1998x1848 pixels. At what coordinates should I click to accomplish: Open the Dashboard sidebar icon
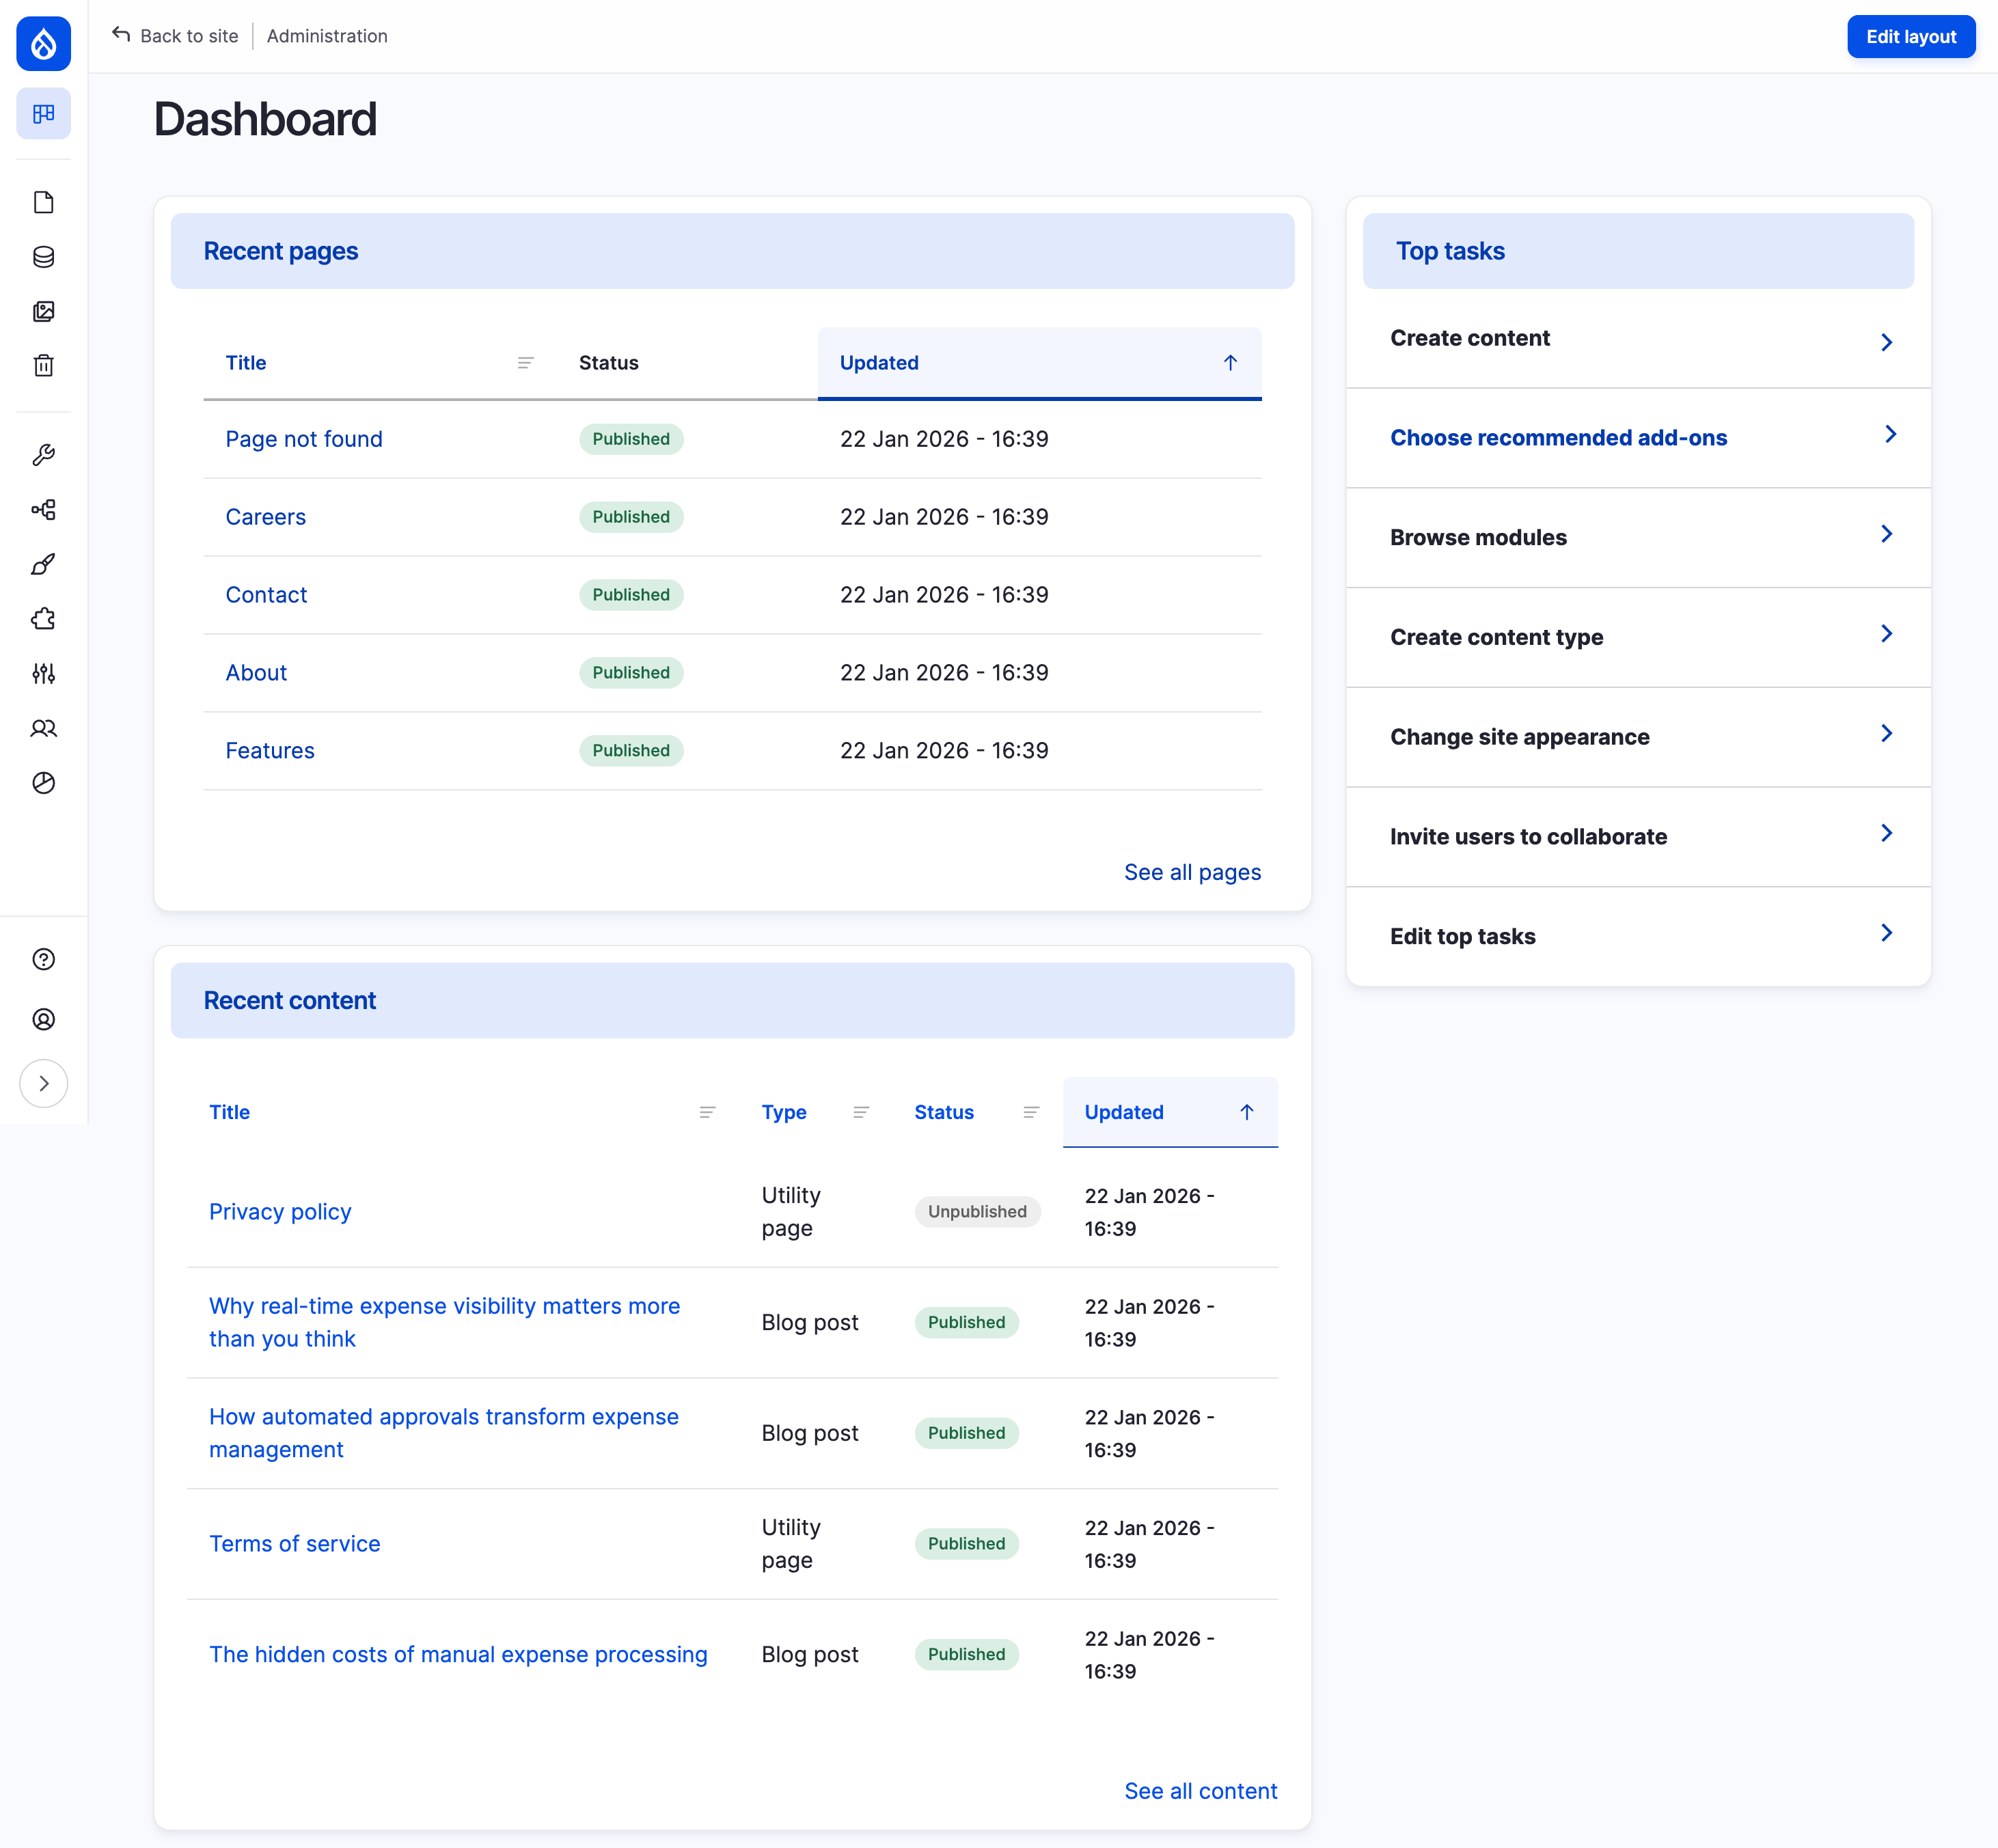click(x=43, y=114)
